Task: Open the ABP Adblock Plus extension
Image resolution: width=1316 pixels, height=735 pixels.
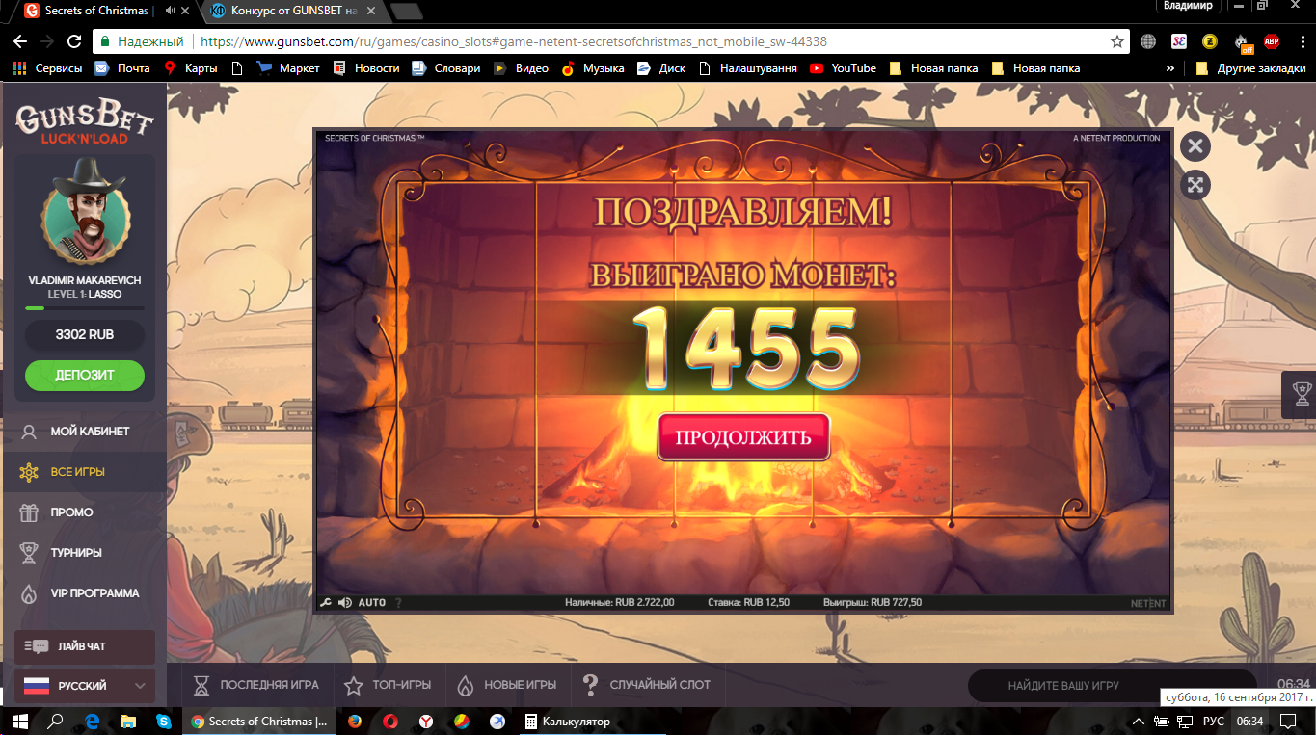Action: [1272, 41]
